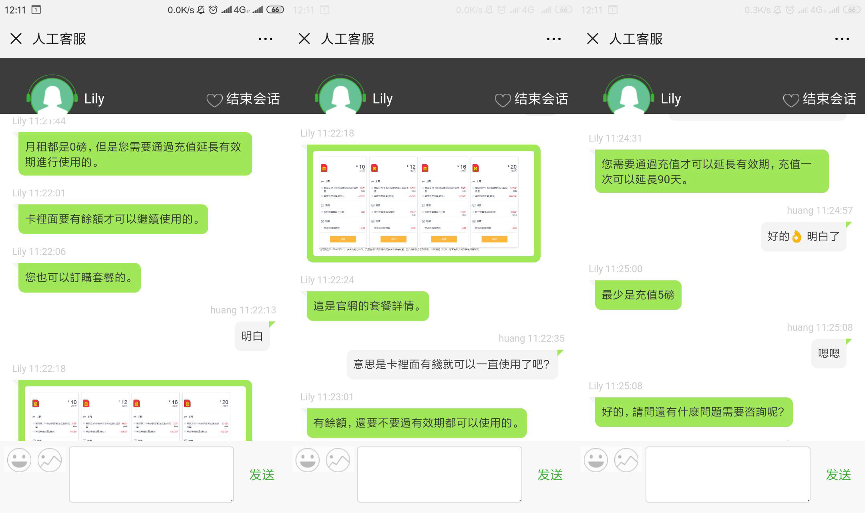This screenshot has width=865, height=513.
Task: Tap the image attachment icon in left panel
Action: click(50, 460)
